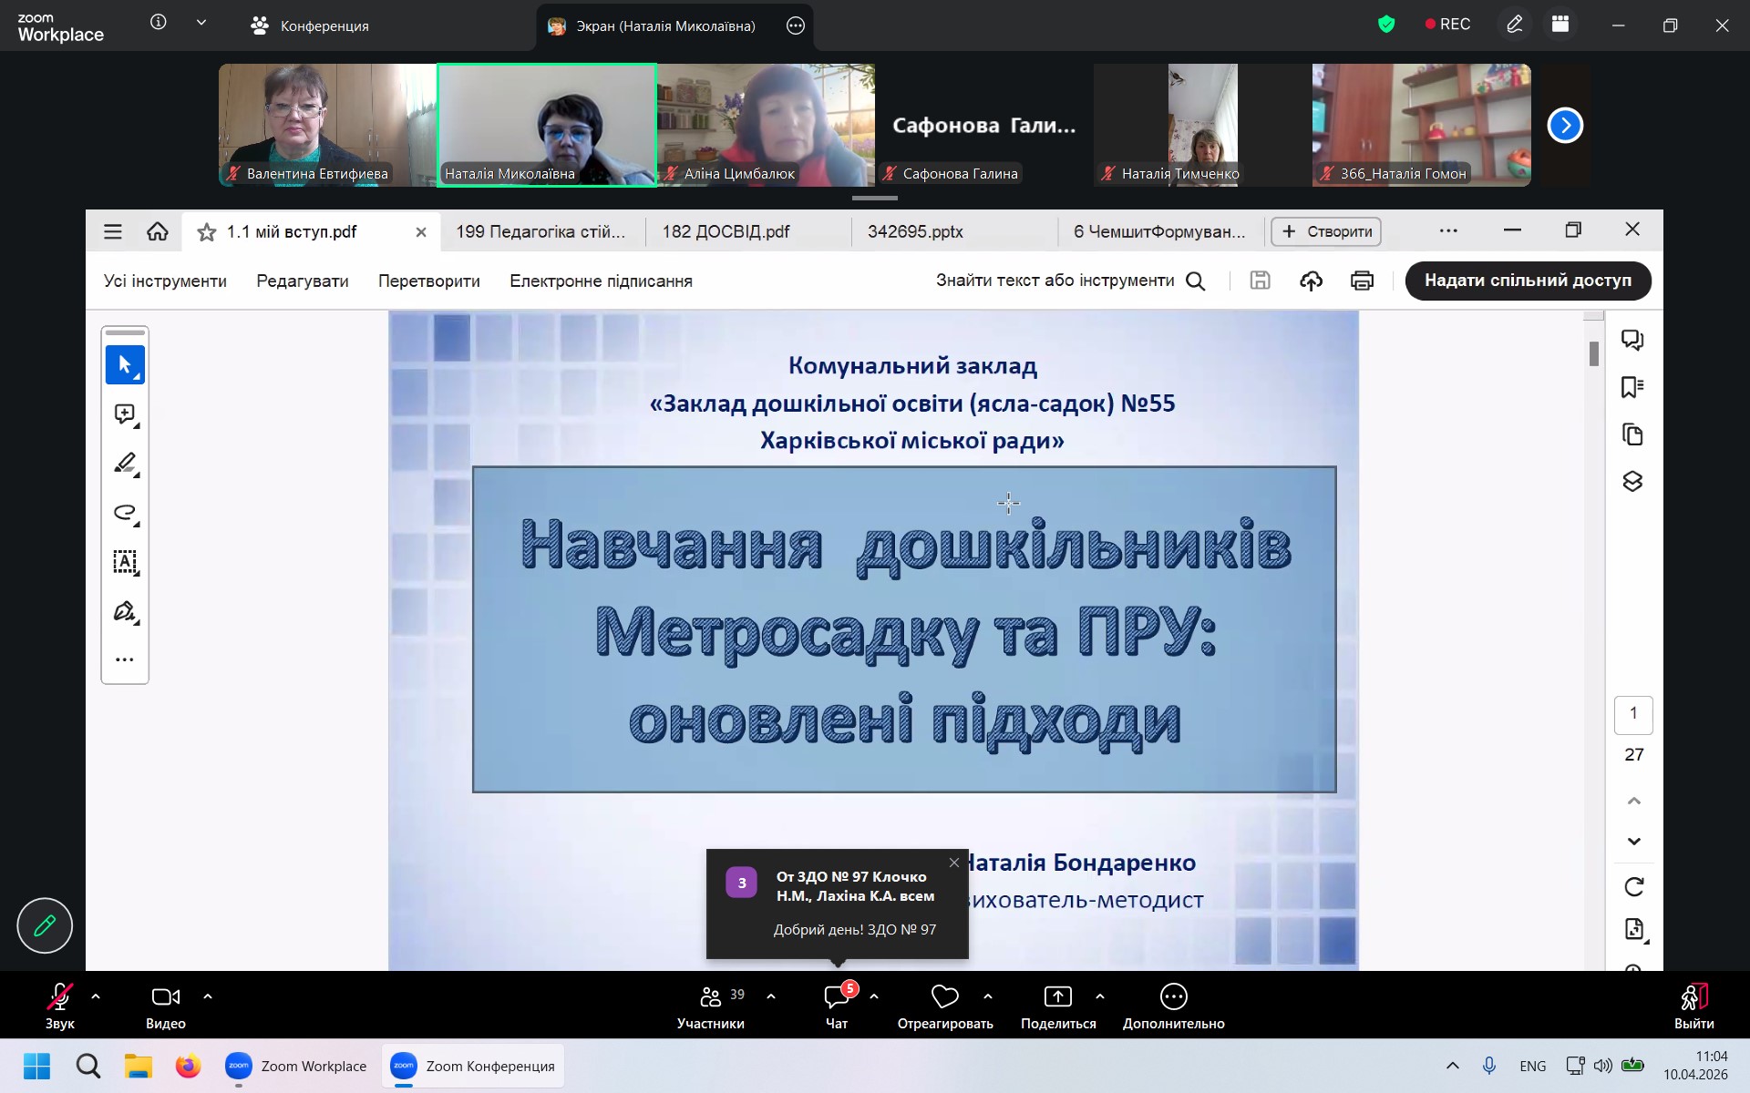
Task: Show next participants with blue arrow
Action: (1565, 126)
